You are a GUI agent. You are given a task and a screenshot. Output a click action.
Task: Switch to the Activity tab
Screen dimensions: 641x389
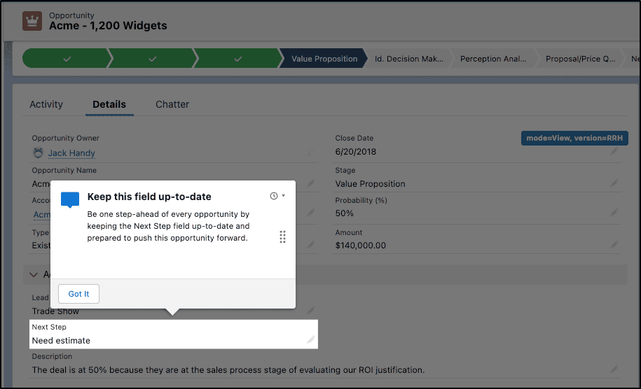[x=46, y=104]
